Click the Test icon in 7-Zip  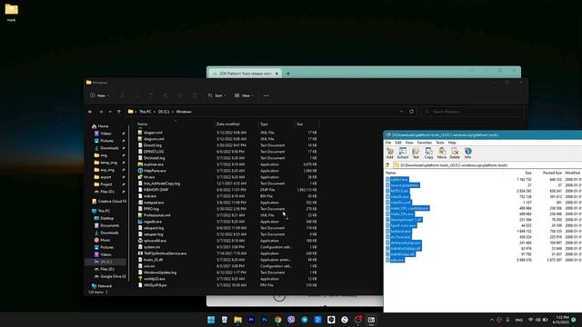pyautogui.click(x=416, y=153)
